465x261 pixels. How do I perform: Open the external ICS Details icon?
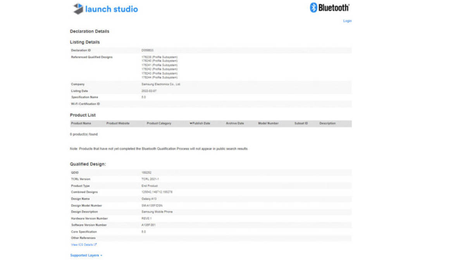pos(95,244)
